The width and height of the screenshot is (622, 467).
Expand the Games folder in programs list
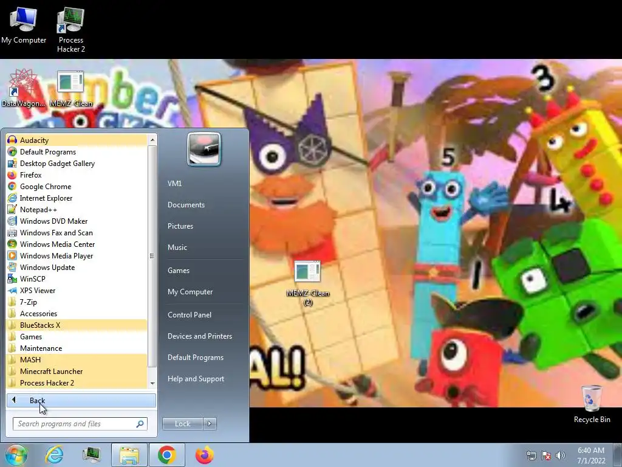(x=77, y=336)
